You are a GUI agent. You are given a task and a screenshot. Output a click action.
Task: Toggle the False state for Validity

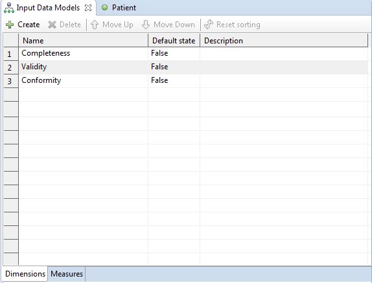(174, 67)
